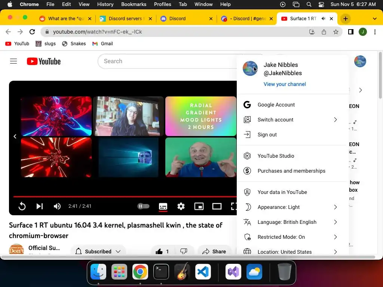The width and height of the screenshot is (383, 287).
Task: Select the Windows logo suggested video thumbnail
Action: coord(129,157)
